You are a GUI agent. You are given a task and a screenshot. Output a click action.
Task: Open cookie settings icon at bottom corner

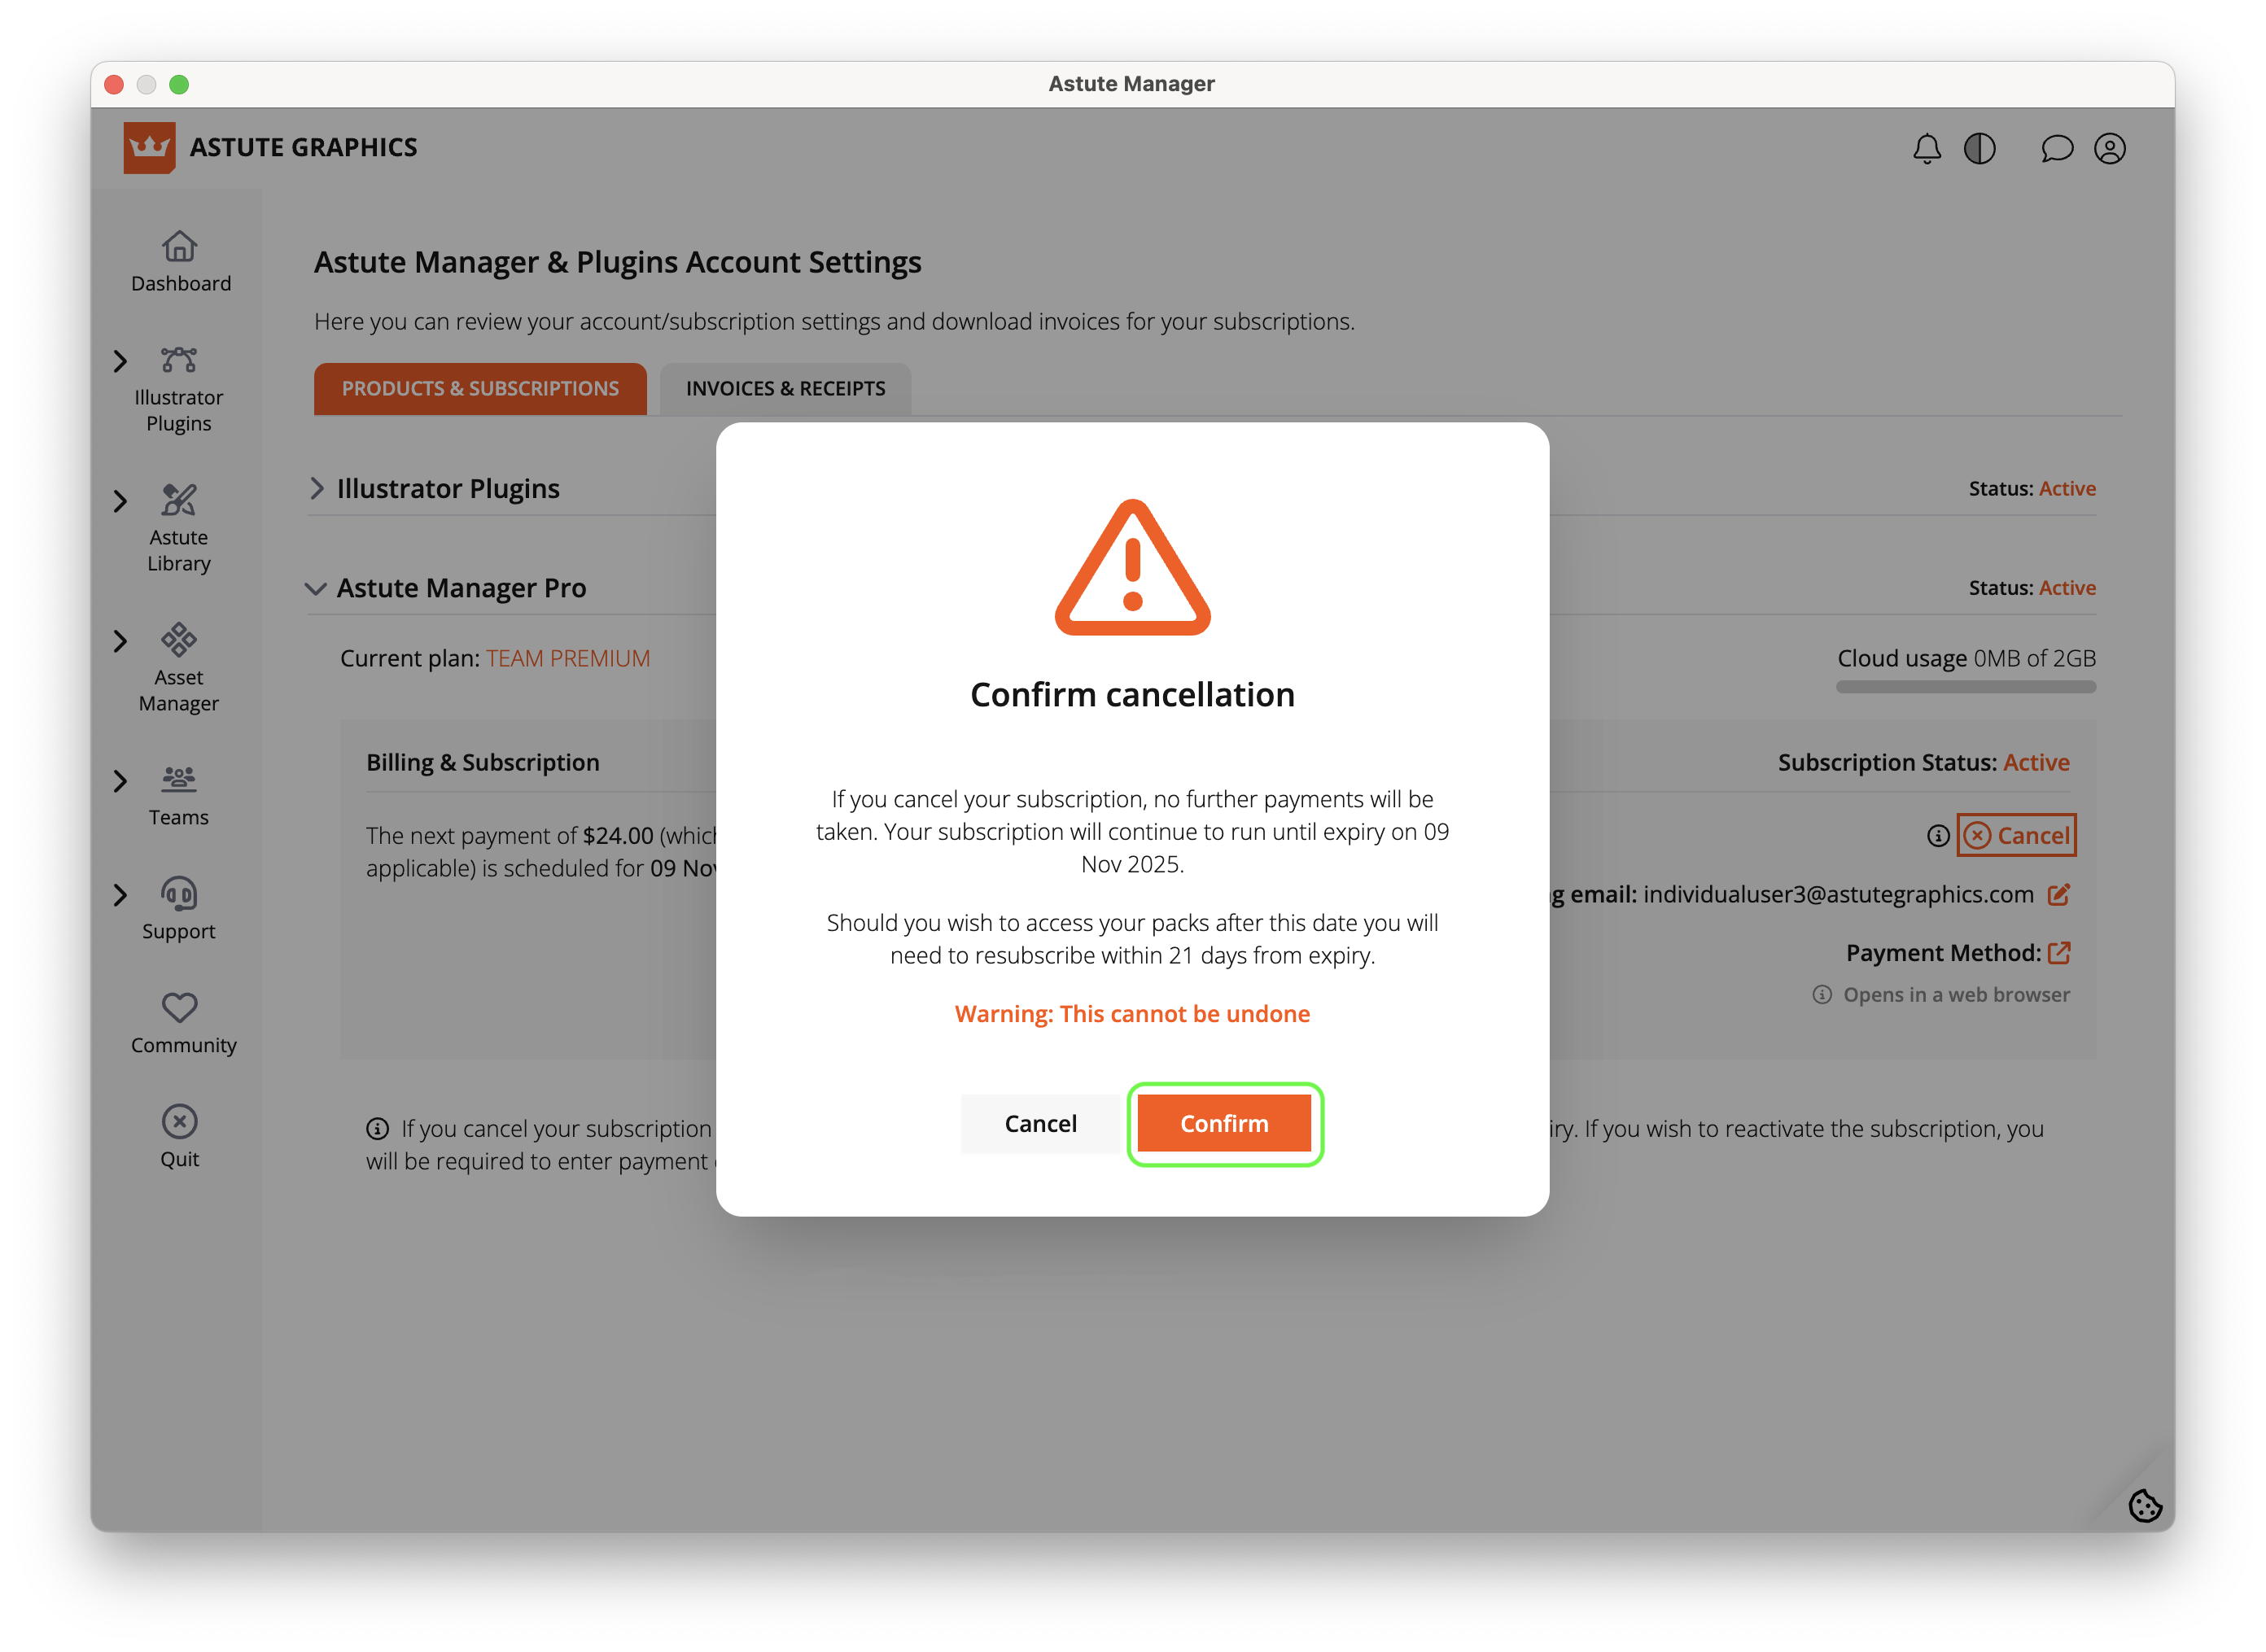[x=2144, y=1505]
